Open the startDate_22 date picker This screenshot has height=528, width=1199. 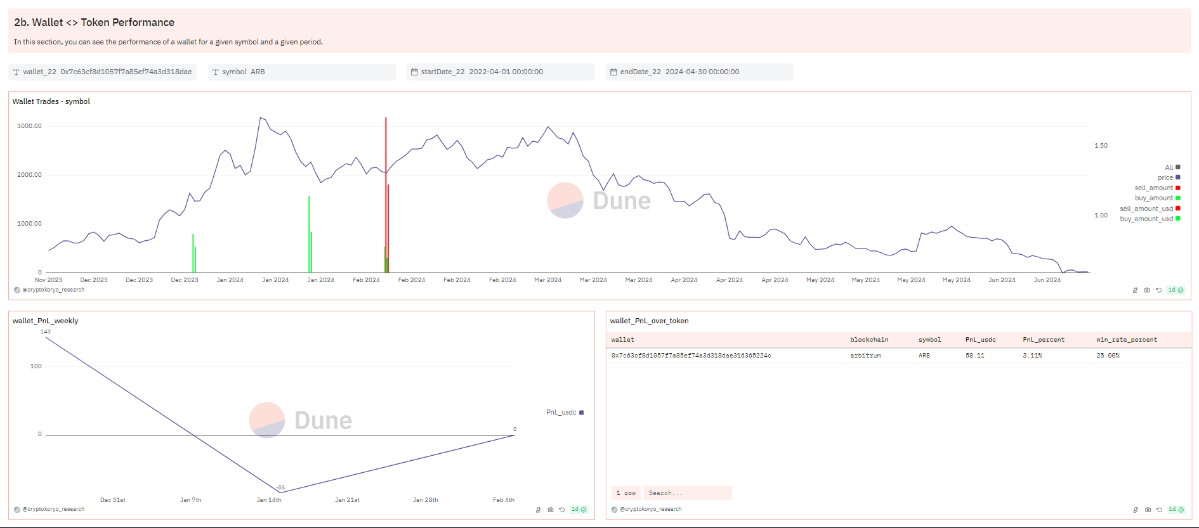click(501, 72)
